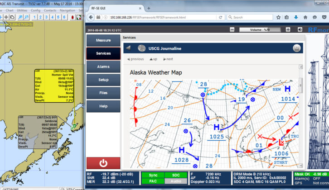
Task: Open the downloads arrow in browser
Action: [x=296, y=17]
